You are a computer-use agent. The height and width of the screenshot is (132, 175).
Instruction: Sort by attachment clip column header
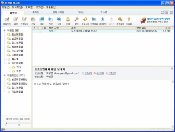click(x=45, y=28)
